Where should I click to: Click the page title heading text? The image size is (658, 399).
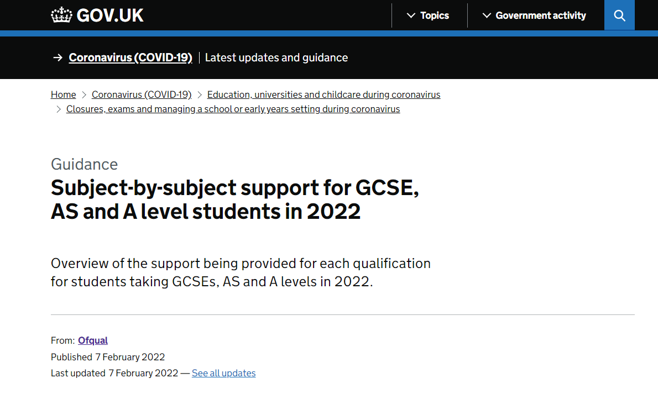pos(235,200)
